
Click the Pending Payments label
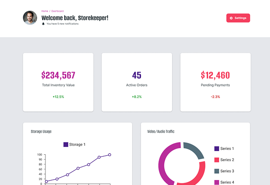pyautogui.click(x=215, y=85)
